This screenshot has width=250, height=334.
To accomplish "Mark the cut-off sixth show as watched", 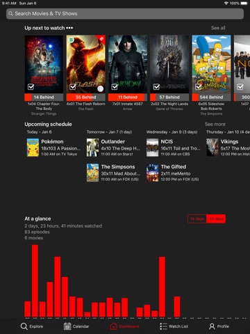I will pos(240,87).
